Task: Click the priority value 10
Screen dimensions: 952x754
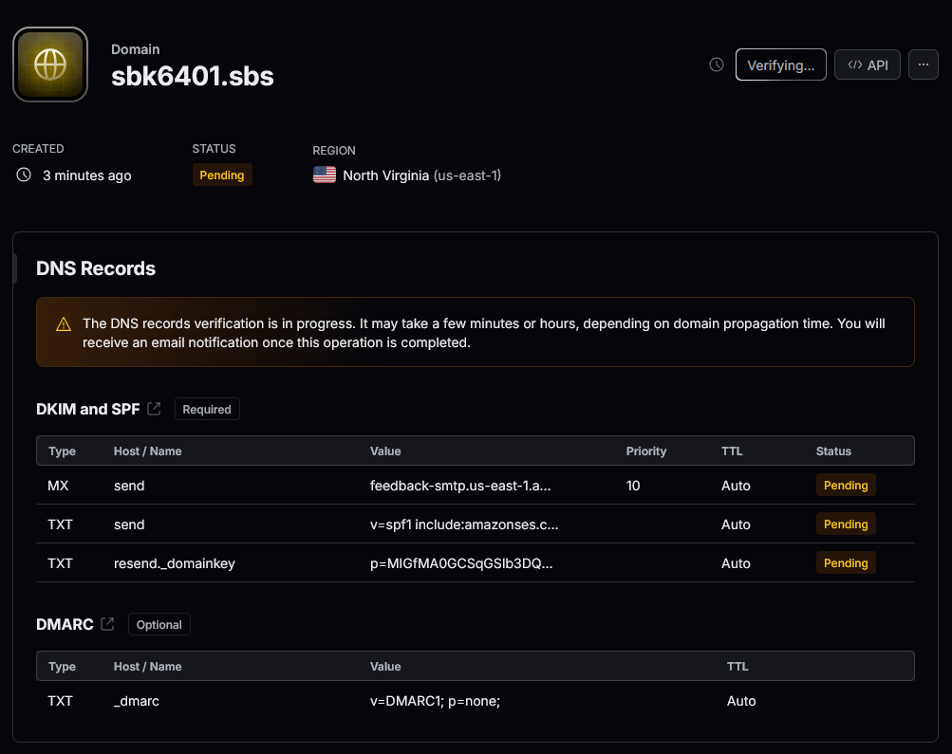Action: 633,486
